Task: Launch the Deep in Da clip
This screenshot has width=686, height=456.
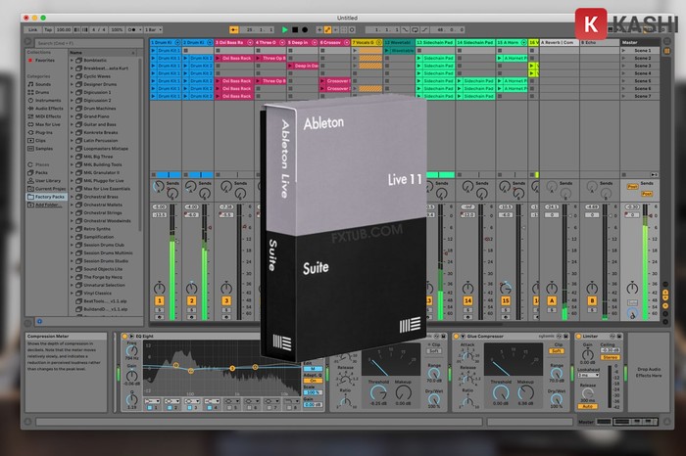Action: [303, 66]
